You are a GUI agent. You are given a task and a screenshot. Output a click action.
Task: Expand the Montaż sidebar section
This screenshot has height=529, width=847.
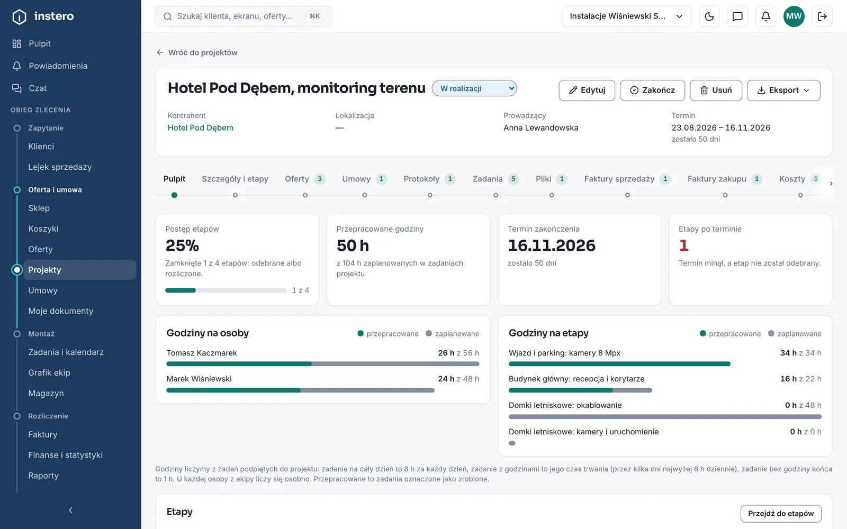(41, 334)
